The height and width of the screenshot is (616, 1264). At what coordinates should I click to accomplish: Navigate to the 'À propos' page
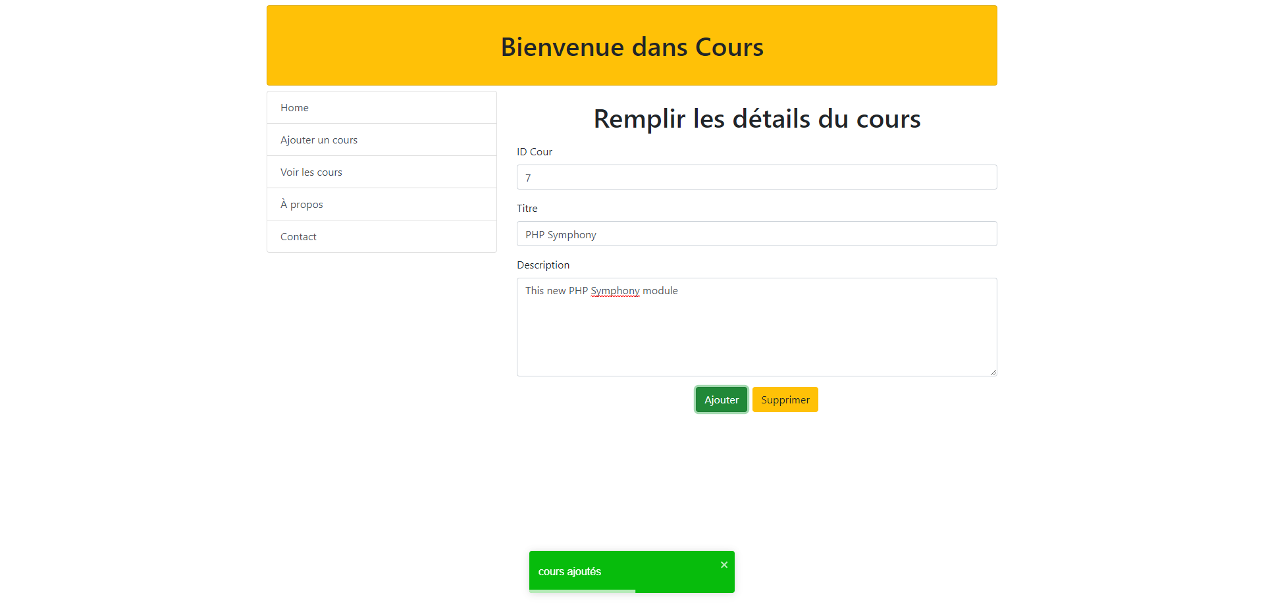(302, 205)
